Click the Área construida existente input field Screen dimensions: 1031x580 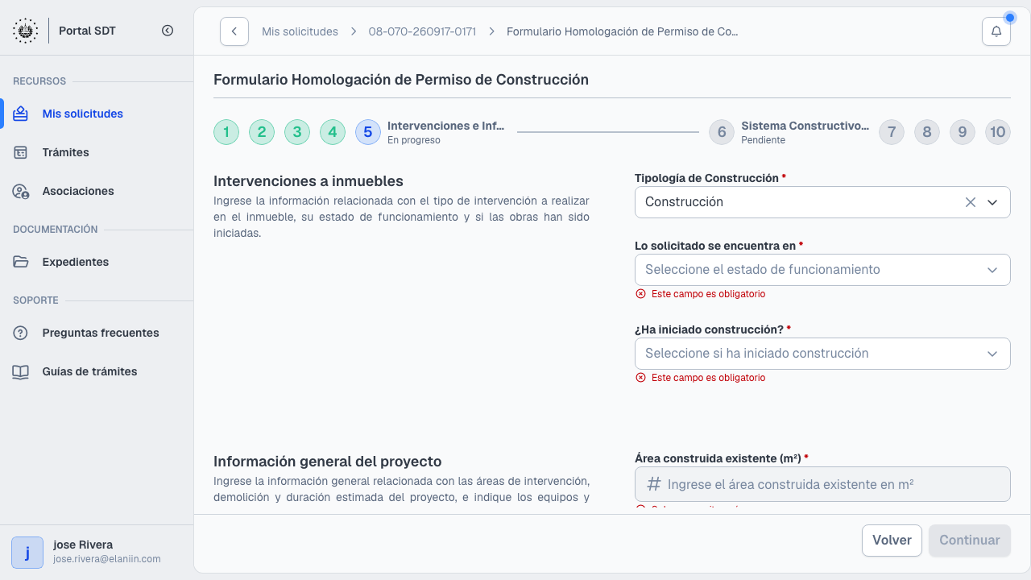point(822,484)
